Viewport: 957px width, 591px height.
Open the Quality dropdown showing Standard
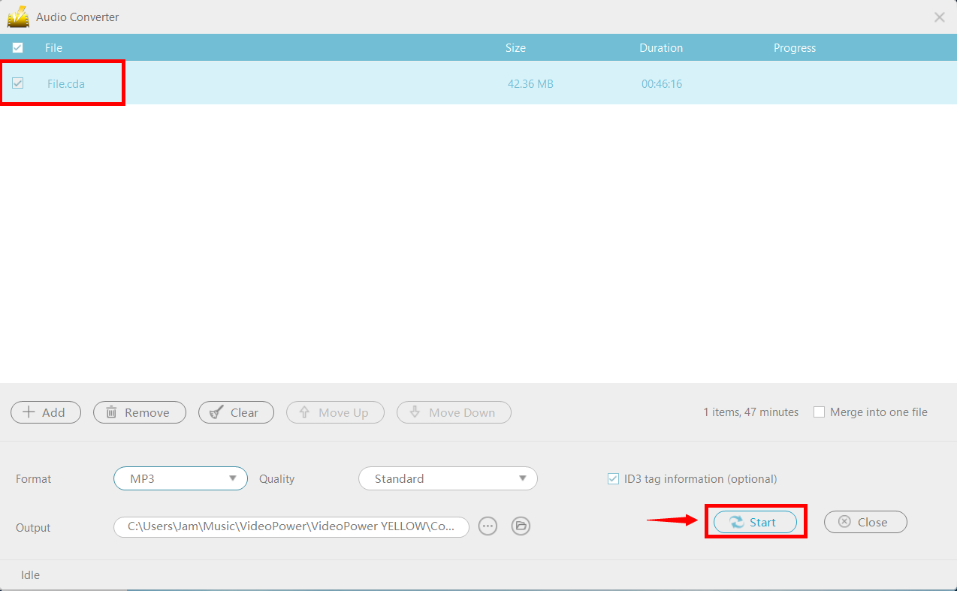[x=448, y=478]
